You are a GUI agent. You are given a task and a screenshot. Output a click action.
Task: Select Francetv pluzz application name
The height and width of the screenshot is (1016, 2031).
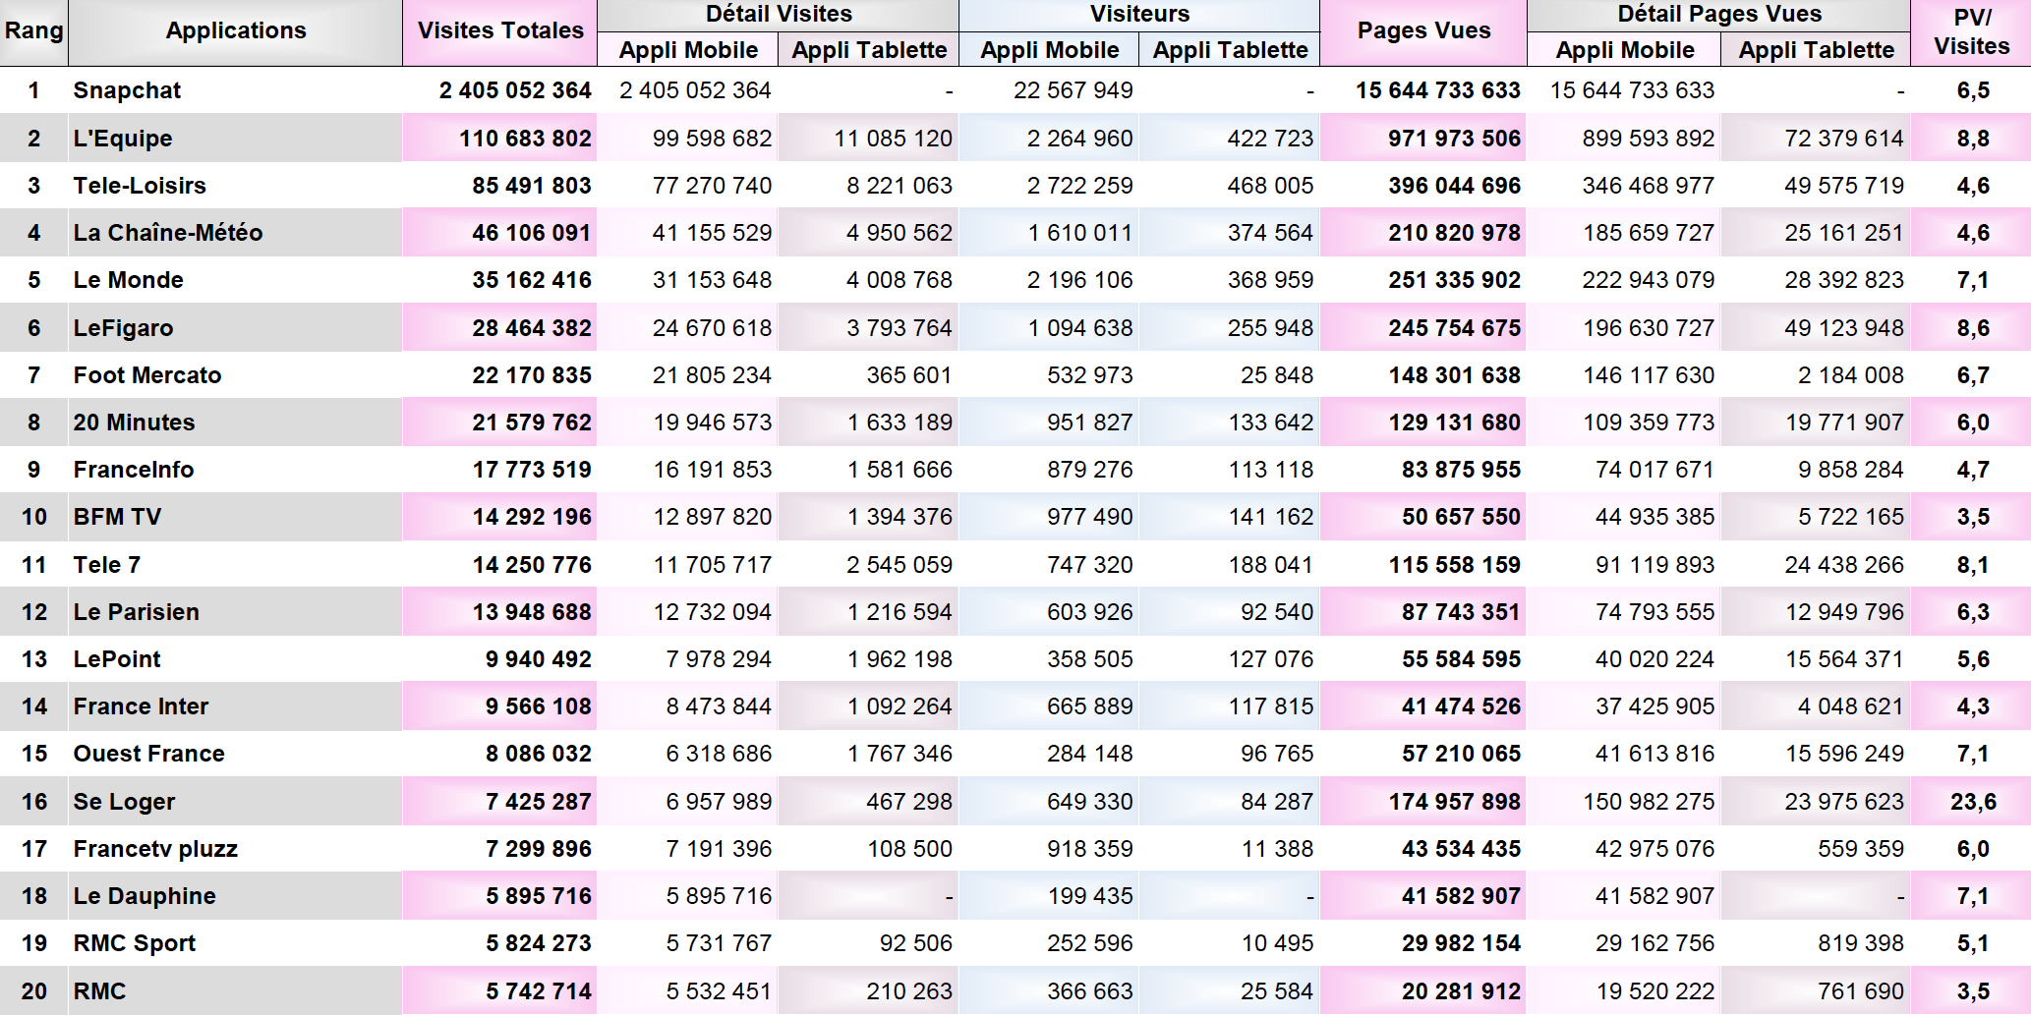click(155, 849)
